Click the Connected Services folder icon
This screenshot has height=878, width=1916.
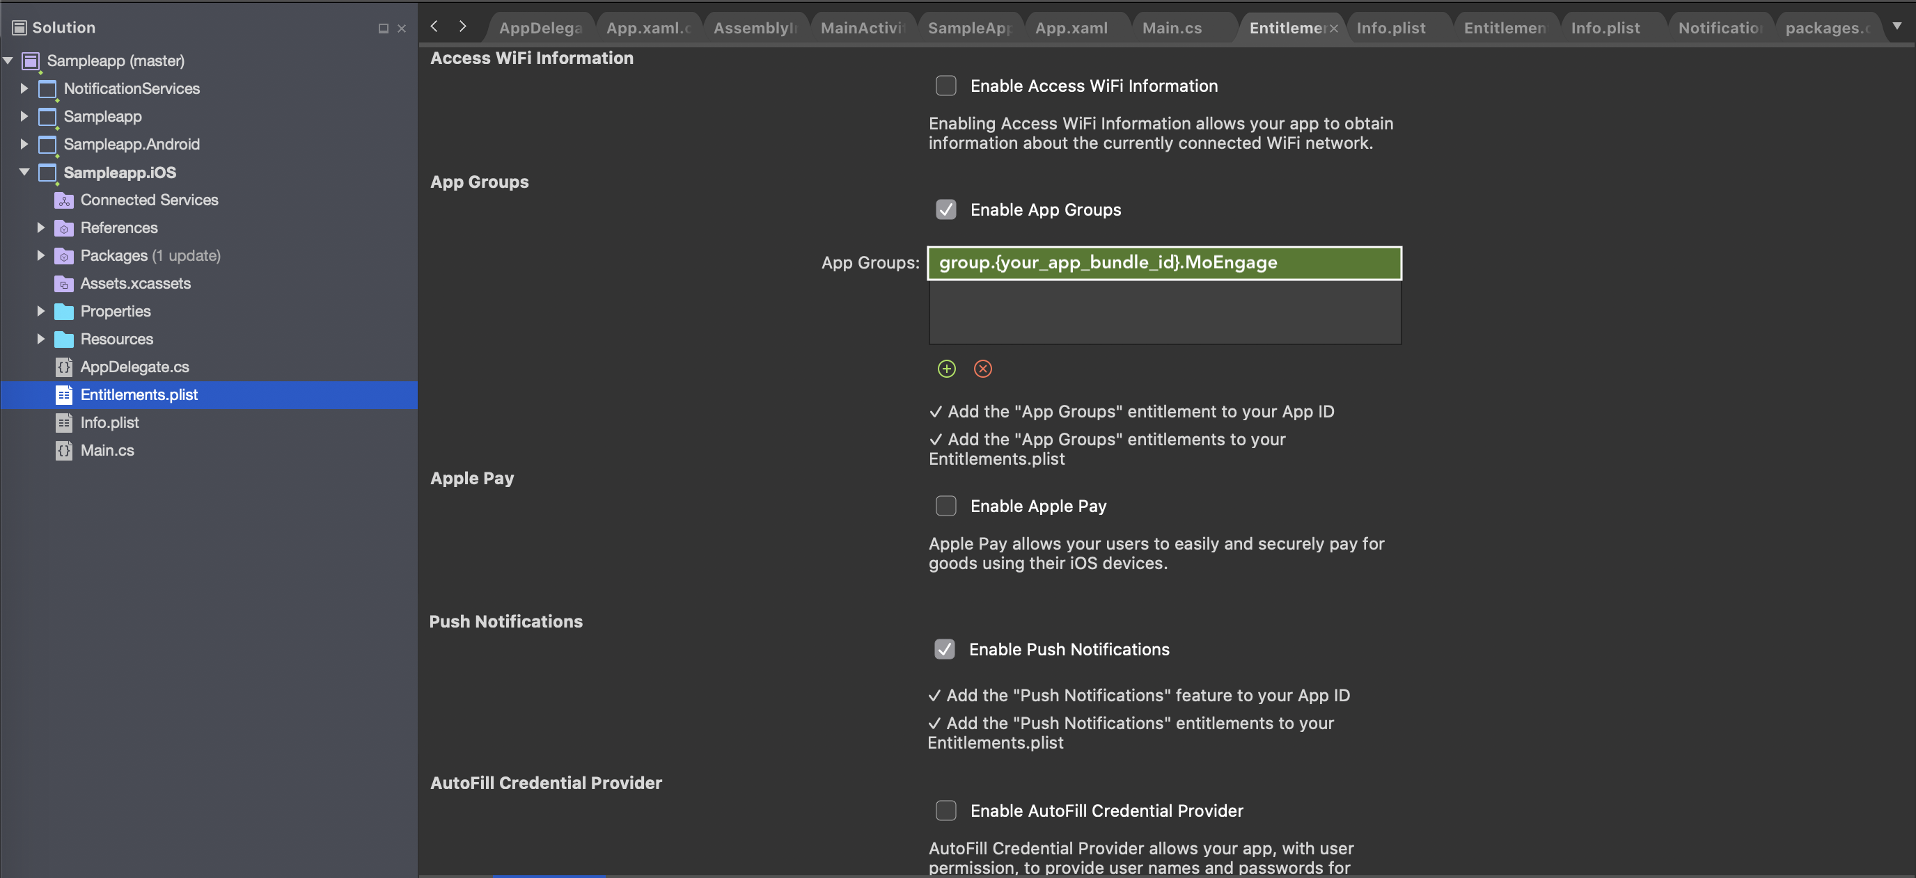coord(64,200)
